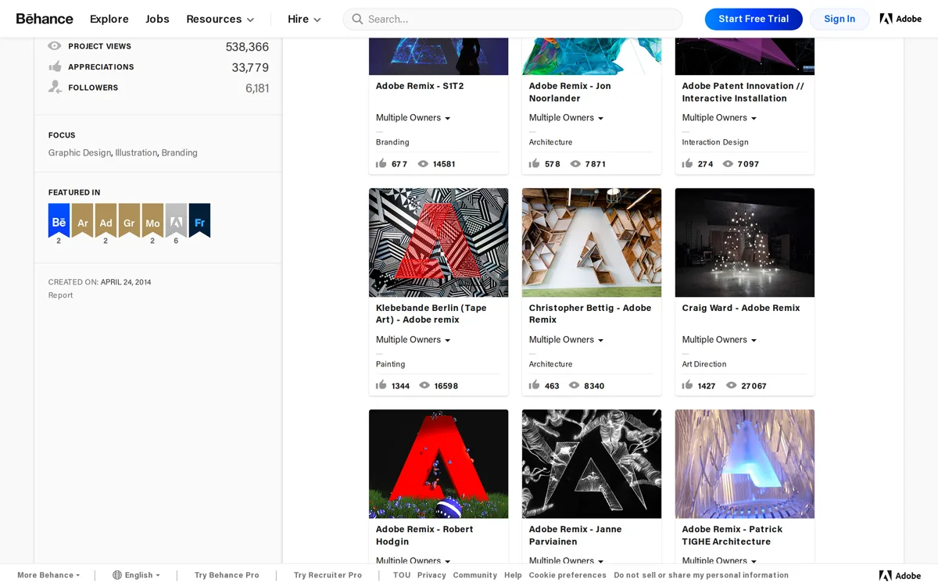The width and height of the screenshot is (938, 586).
Task: Open Do not sell or share link
Action: pos(701,575)
